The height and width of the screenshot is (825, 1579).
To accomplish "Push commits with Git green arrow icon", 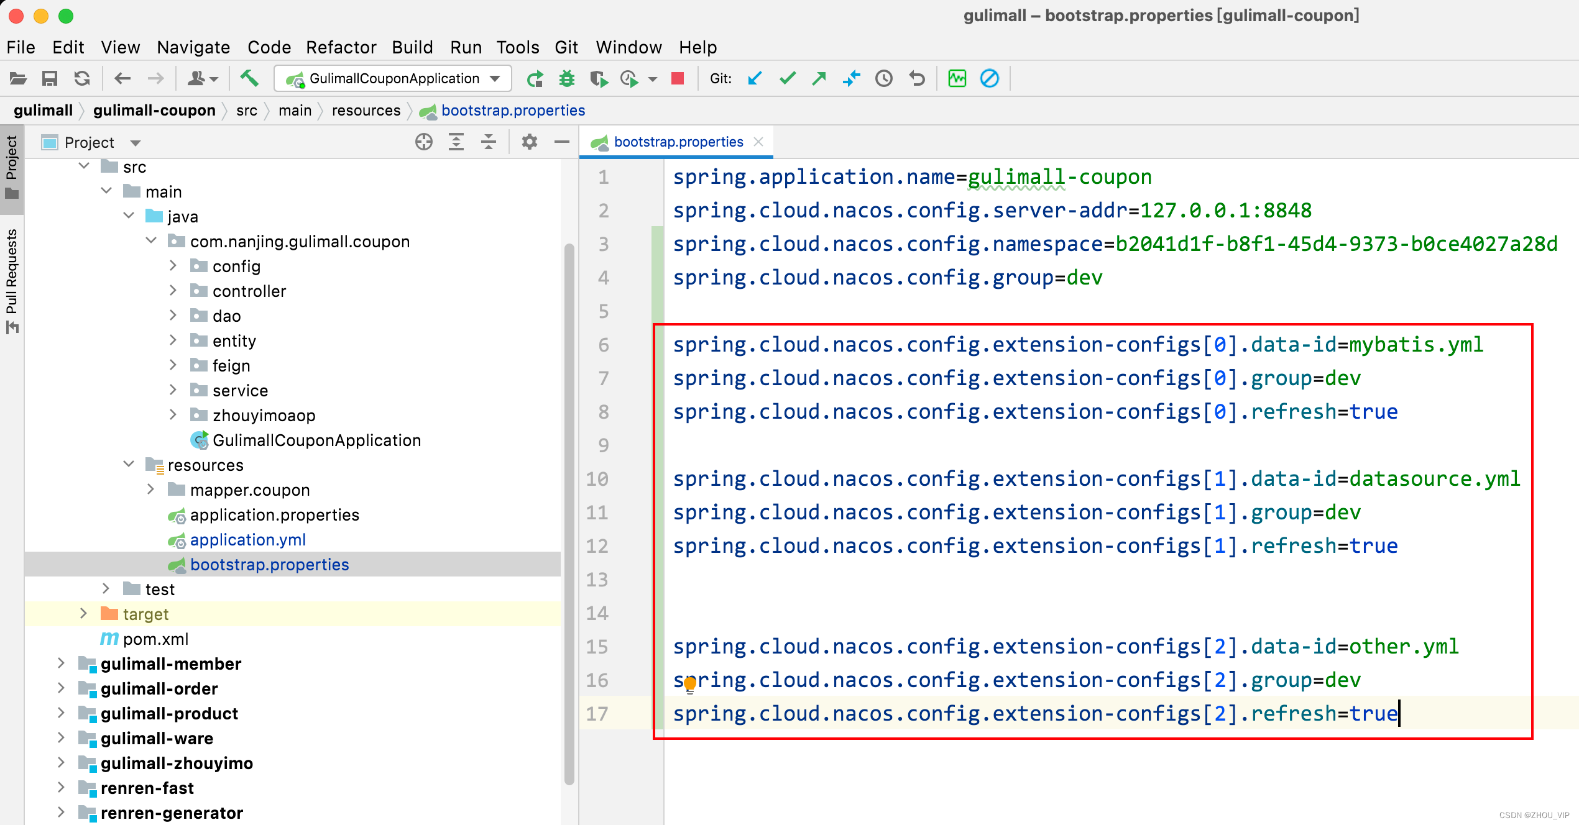I will tap(819, 78).
